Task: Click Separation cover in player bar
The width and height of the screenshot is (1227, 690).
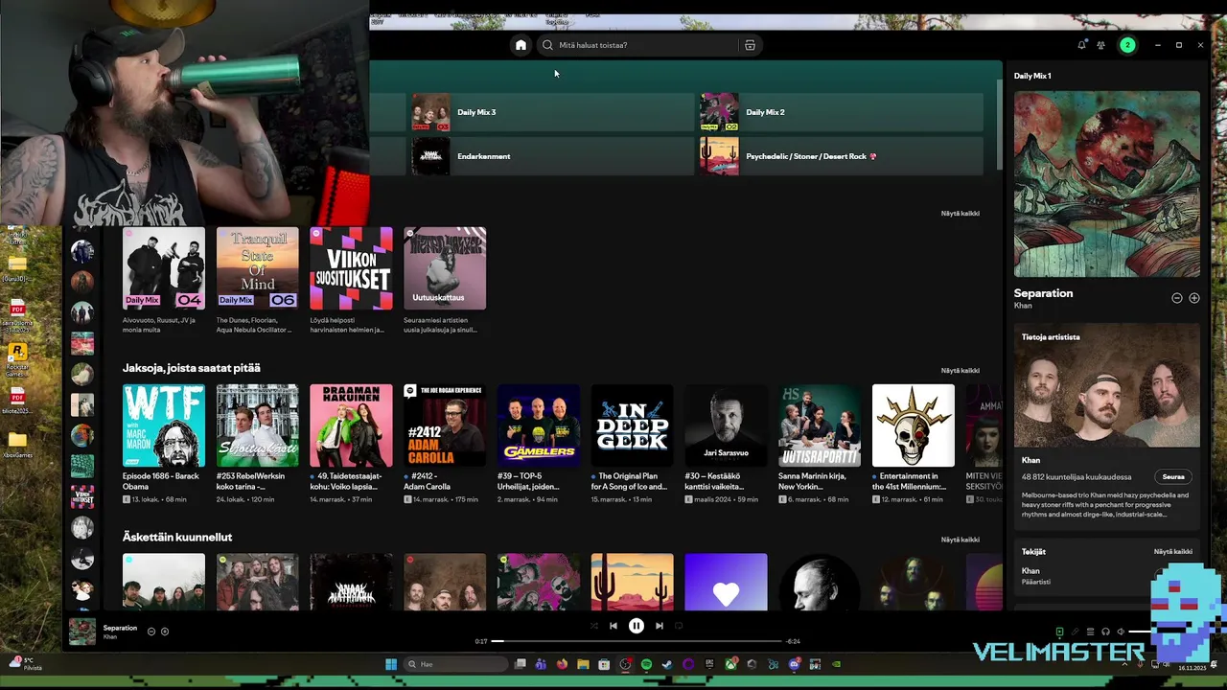Action: 82,632
